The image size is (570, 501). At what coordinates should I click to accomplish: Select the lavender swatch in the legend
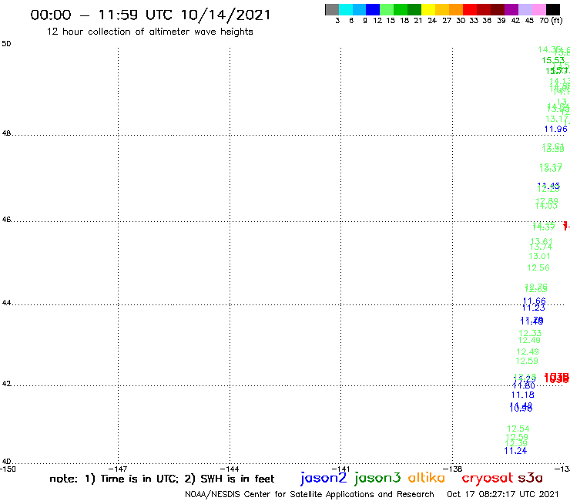tap(525, 9)
